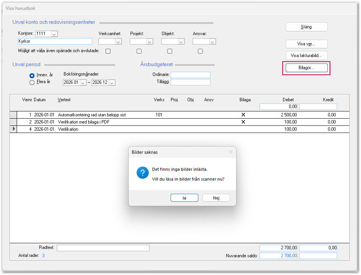Click the question mark icon in dialog
361x275 pixels.
click(143, 173)
